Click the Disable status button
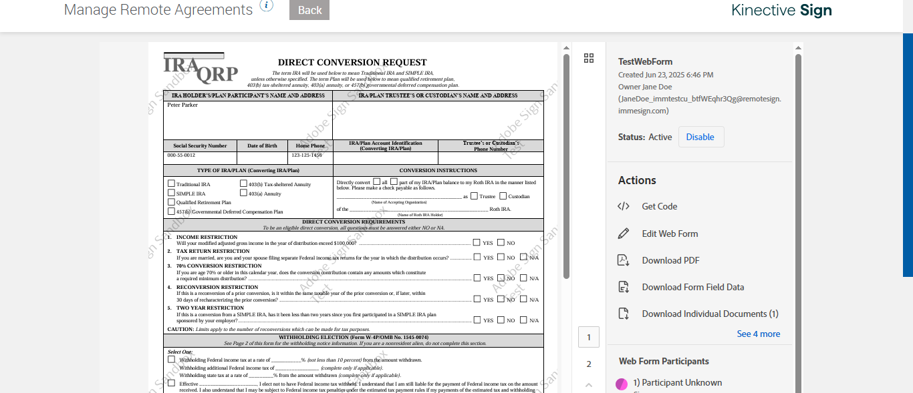This screenshot has width=913, height=393. 700,137
